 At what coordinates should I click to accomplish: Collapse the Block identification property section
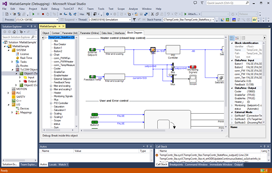pos(232,43)
